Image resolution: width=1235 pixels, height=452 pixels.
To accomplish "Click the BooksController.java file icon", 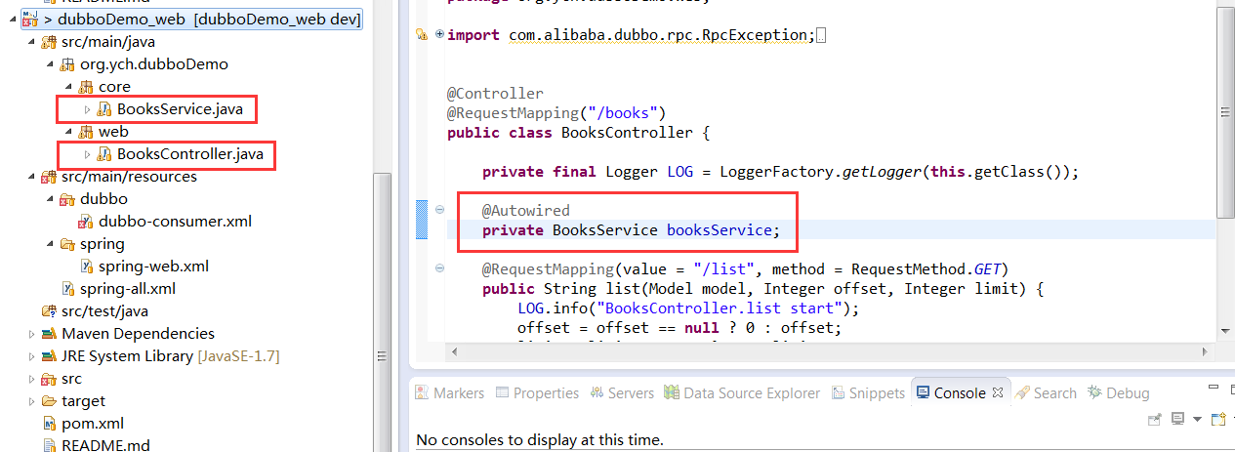I will click(x=104, y=154).
